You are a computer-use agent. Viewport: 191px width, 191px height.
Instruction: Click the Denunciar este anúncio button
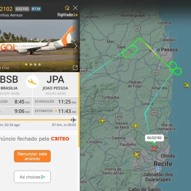coord(32,156)
